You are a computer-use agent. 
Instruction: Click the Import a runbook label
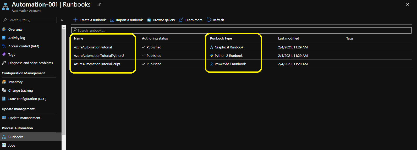129,20
